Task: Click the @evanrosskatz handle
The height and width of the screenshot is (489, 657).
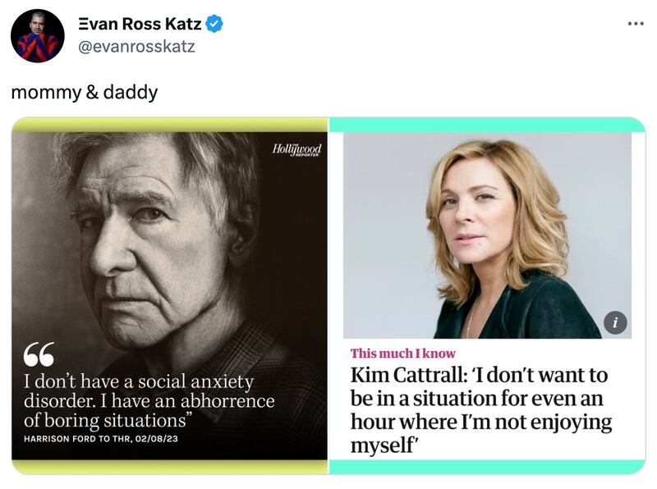Action: (136, 46)
